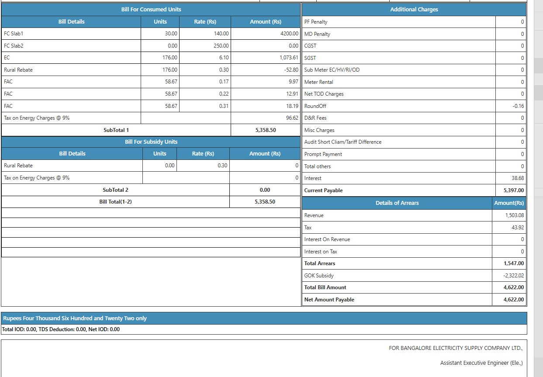
Task: Select the Total Bill Amount label
Action: click(325, 287)
